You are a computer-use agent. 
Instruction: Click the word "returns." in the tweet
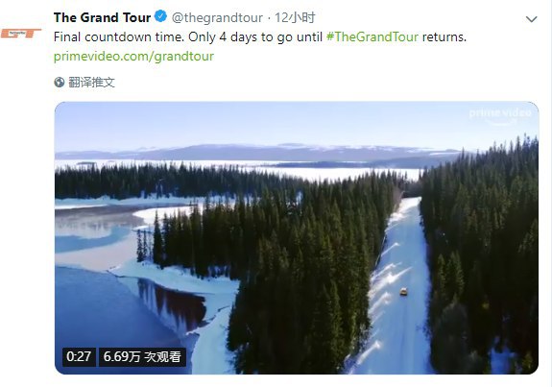click(x=444, y=36)
